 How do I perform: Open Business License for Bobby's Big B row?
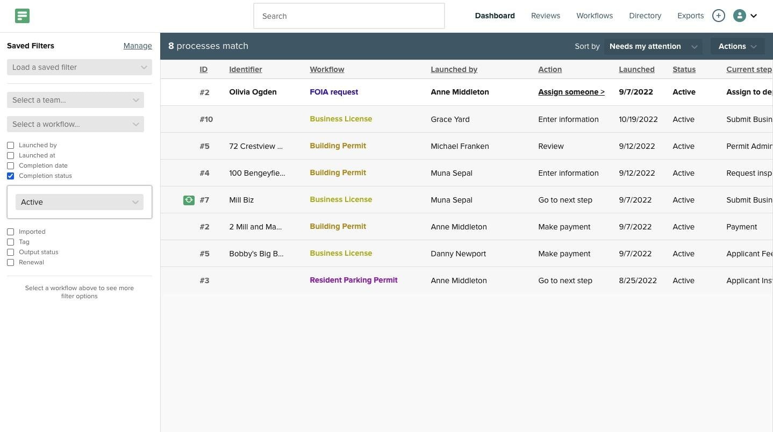point(341,253)
